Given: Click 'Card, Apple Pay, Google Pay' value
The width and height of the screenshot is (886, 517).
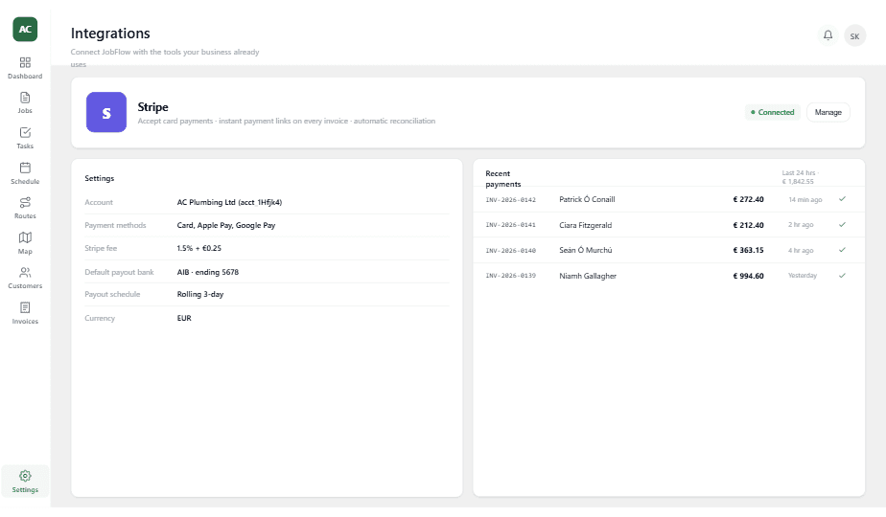Looking at the screenshot, I should [x=226, y=225].
